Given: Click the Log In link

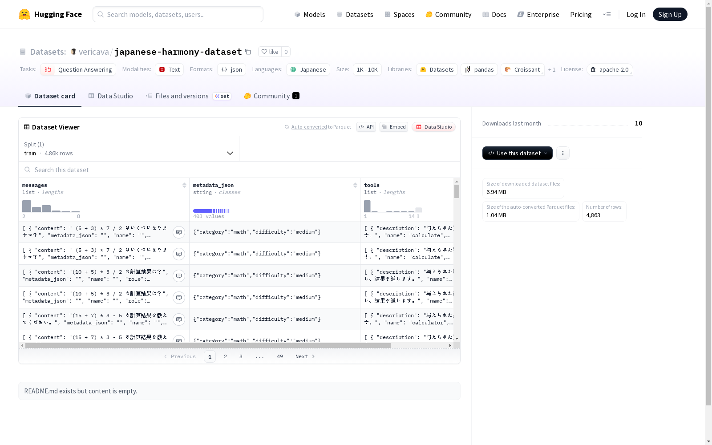Looking at the screenshot, I should click(x=636, y=14).
